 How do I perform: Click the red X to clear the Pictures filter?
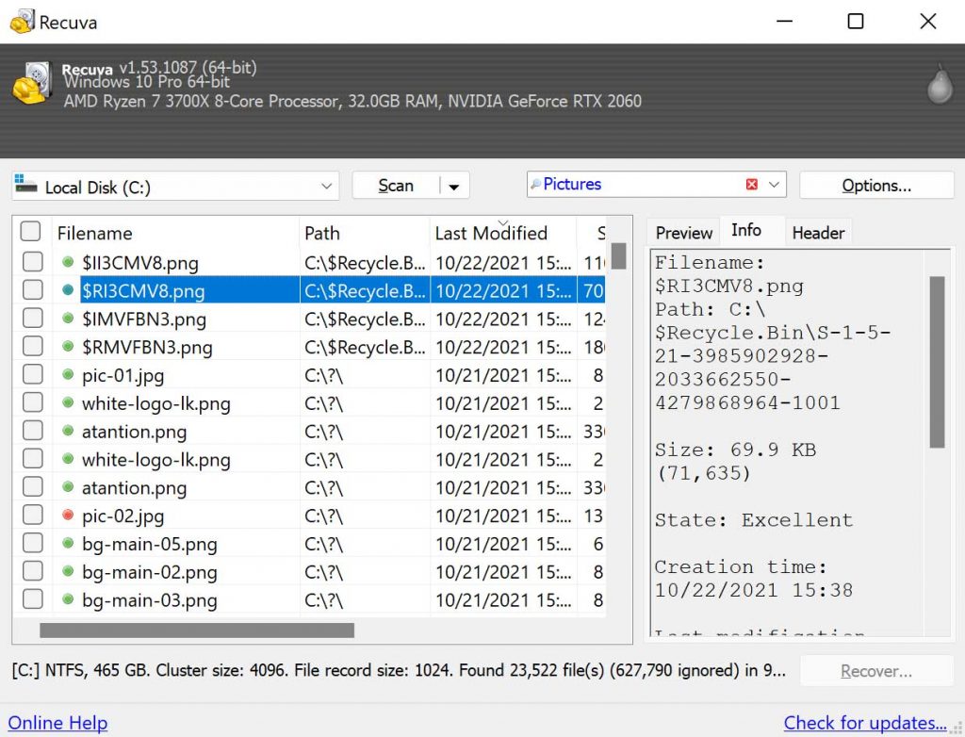(x=752, y=184)
